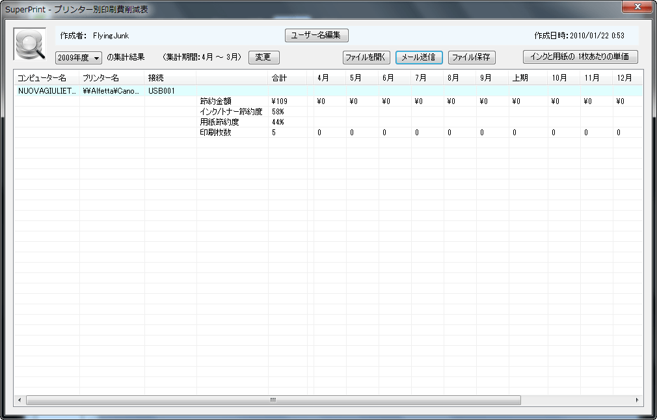Select the NUOVAGIULIET... computer row
This screenshot has width=657, height=420.
[x=47, y=91]
